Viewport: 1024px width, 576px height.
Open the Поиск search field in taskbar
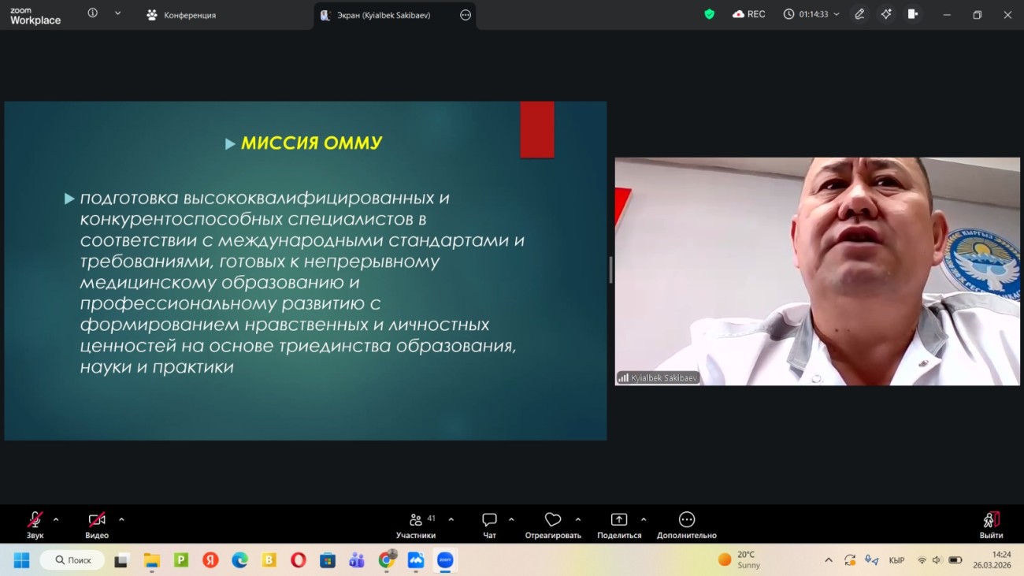point(71,559)
